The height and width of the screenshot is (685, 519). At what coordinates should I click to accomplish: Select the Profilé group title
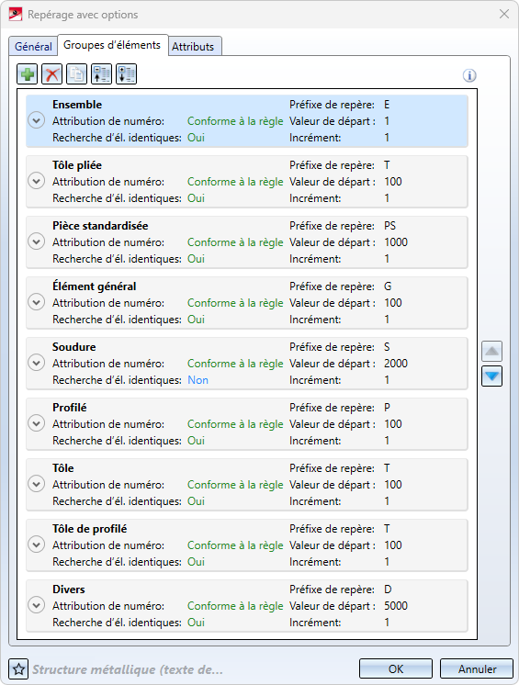coord(70,408)
